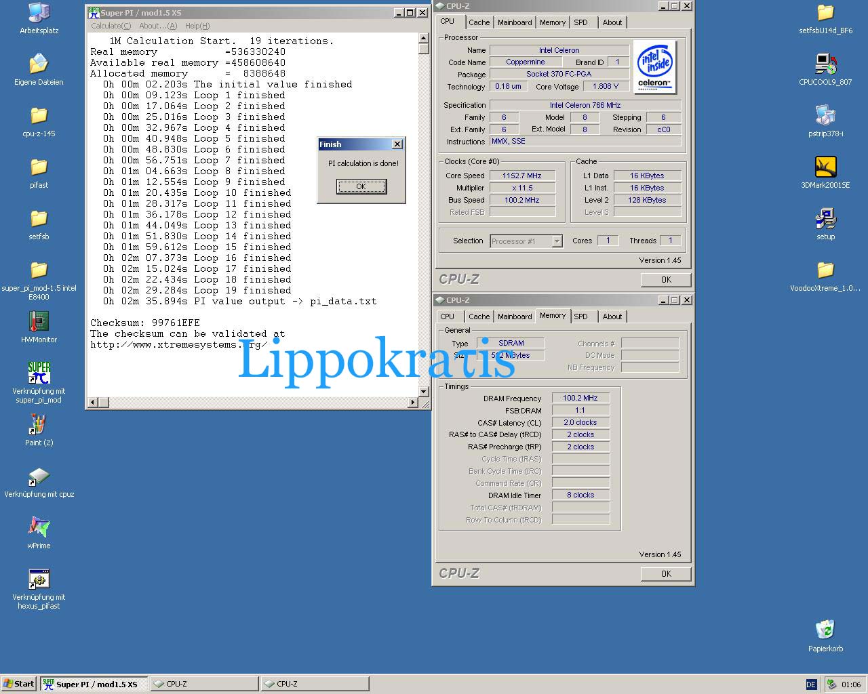Image resolution: width=868 pixels, height=694 pixels.
Task: Click the Checksum: 99761EFE line
Action: click(x=145, y=323)
